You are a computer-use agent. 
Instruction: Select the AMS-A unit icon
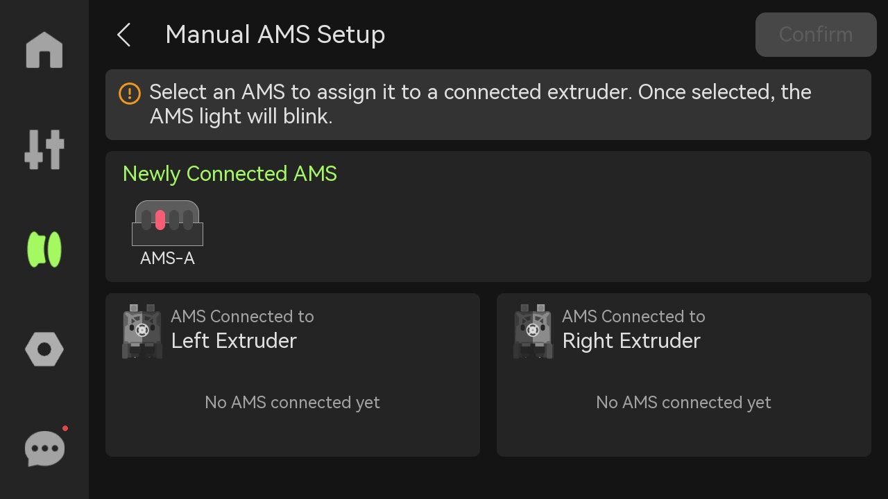(167, 222)
